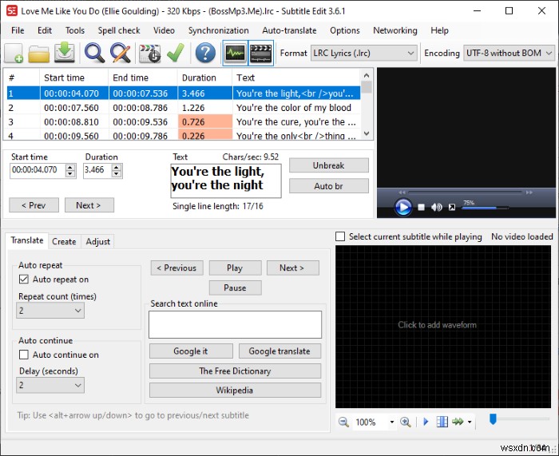559x456 pixels.
Task: Open Help with the blue question icon
Action: click(205, 54)
